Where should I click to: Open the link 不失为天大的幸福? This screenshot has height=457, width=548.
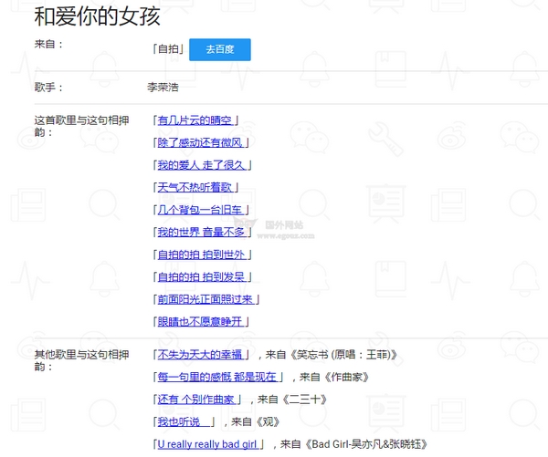click(x=201, y=355)
